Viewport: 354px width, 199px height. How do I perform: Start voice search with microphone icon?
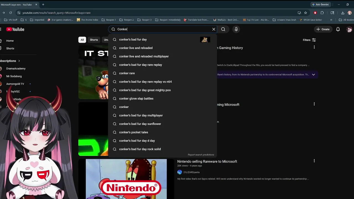click(x=236, y=29)
